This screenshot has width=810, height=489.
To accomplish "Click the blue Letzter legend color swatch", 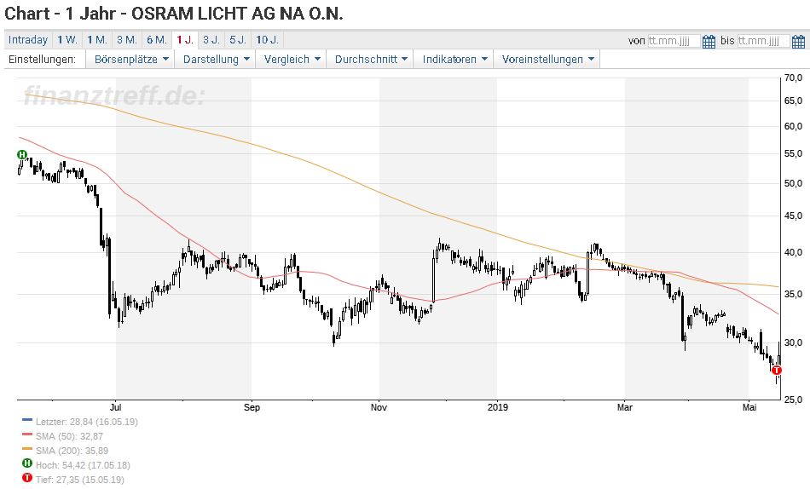I will pos(27,421).
